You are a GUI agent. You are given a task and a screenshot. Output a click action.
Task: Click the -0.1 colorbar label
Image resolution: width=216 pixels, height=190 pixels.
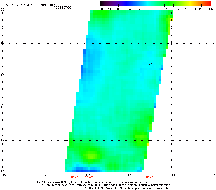pyautogui.click(x=183, y=9)
